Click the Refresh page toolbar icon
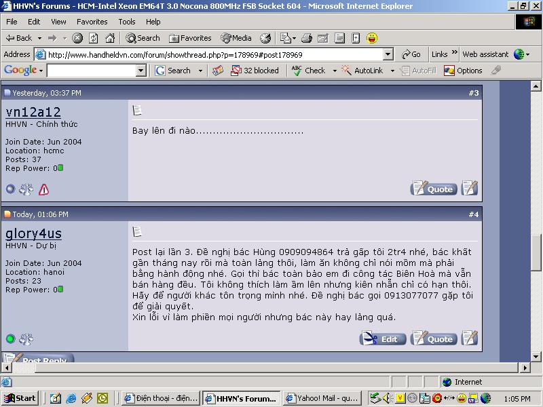This screenshot has height=407, width=543. 94,38
